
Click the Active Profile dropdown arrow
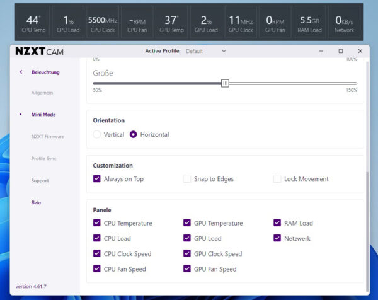tap(224, 51)
